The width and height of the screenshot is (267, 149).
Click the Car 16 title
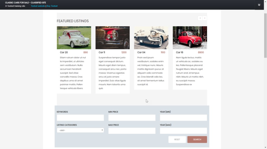(180, 52)
